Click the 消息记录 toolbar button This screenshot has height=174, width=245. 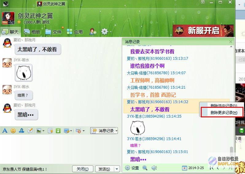pos(103,131)
